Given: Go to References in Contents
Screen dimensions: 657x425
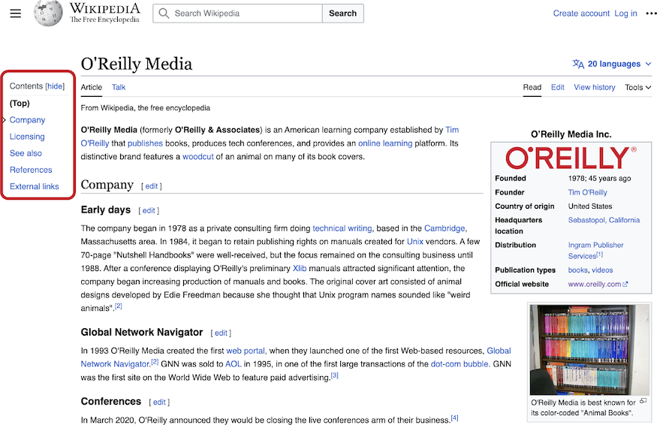Looking at the screenshot, I should 31,170.
